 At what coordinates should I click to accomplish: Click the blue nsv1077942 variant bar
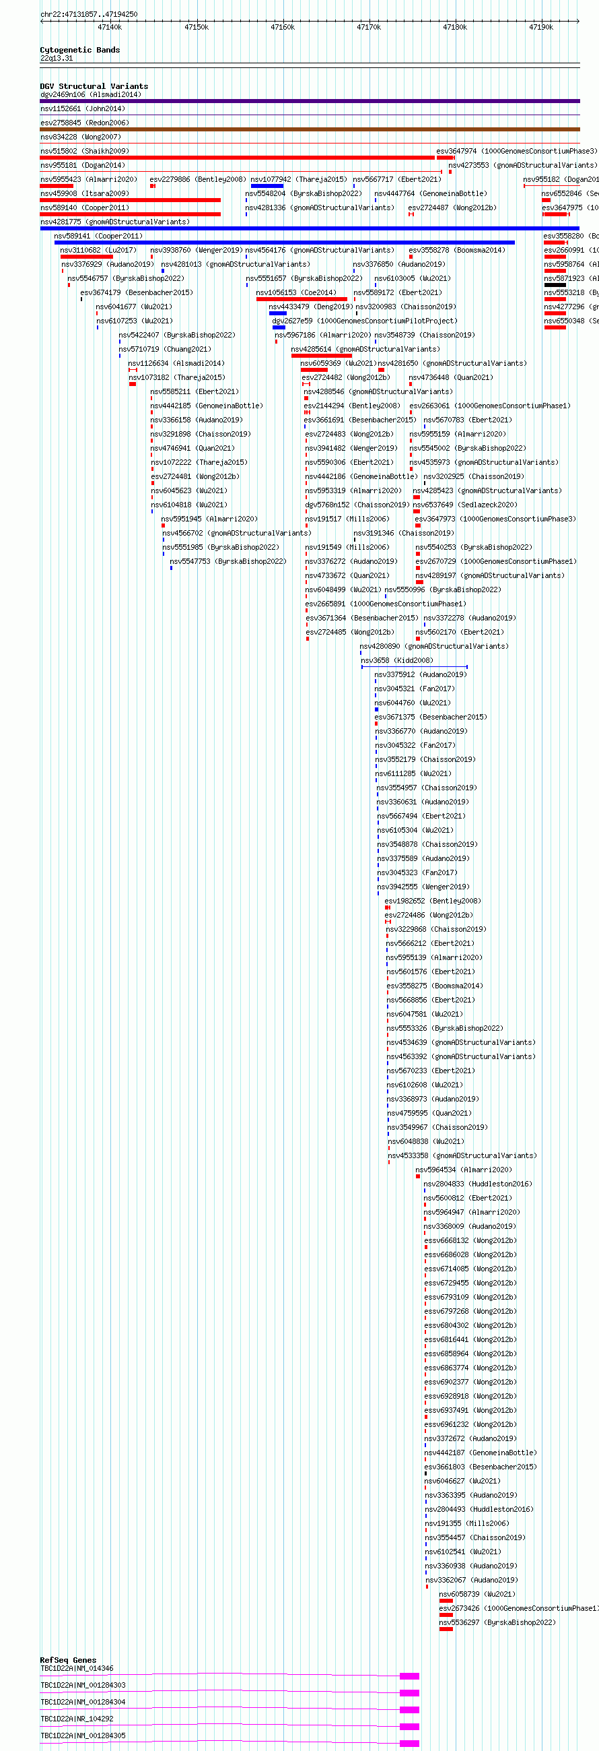(267, 186)
